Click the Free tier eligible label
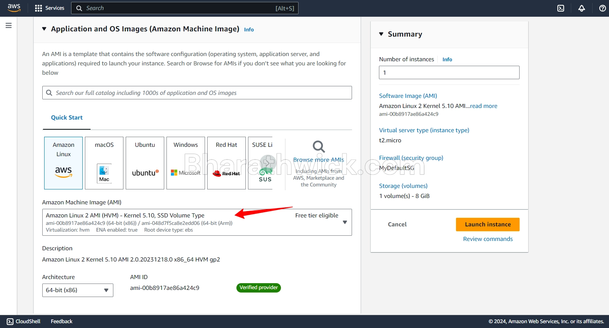This screenshot has width=609, height=328. 316,216
